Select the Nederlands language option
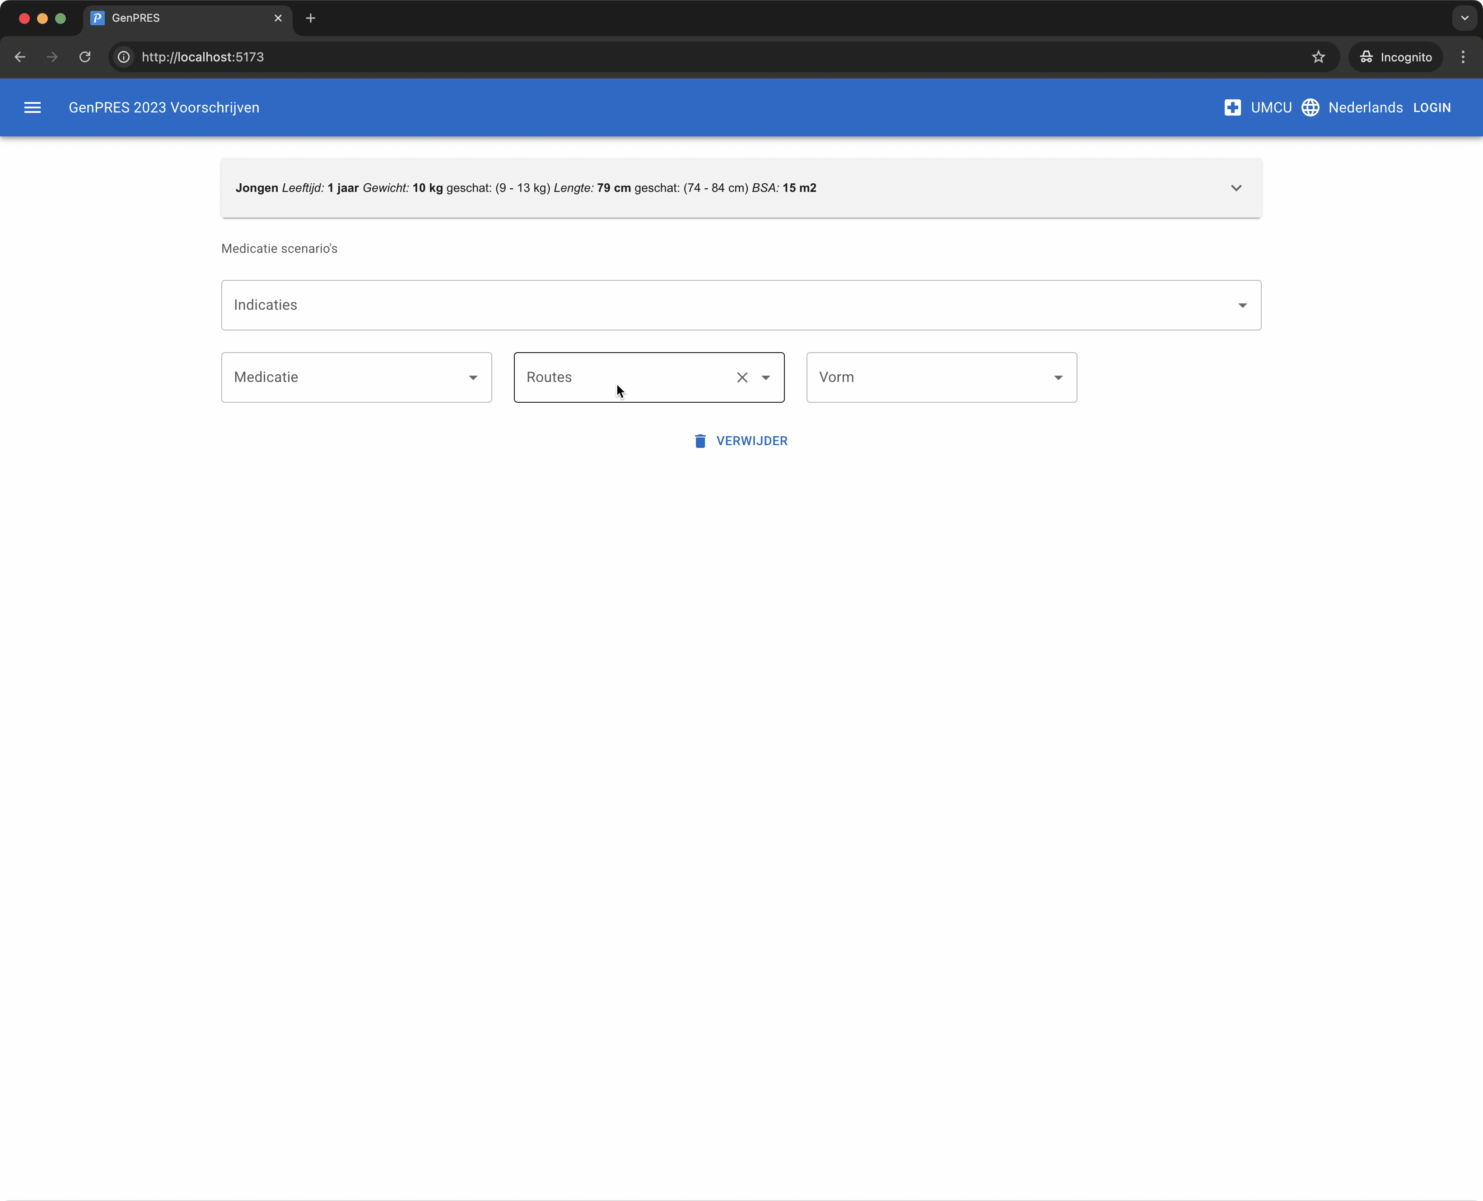Viewport: 1483px width, 1201px height. [1365, 107]
